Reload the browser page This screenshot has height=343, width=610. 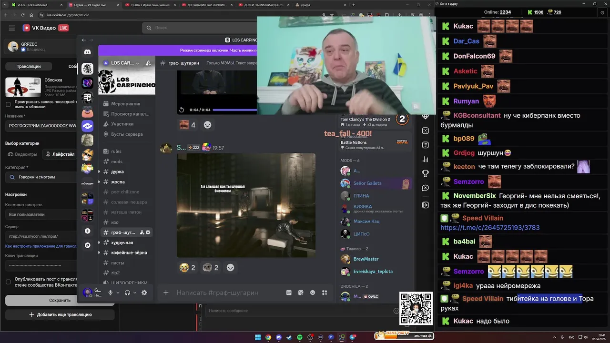24,15
